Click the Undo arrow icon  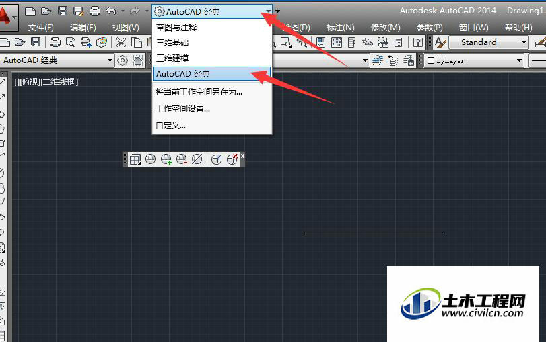point(111,11)
